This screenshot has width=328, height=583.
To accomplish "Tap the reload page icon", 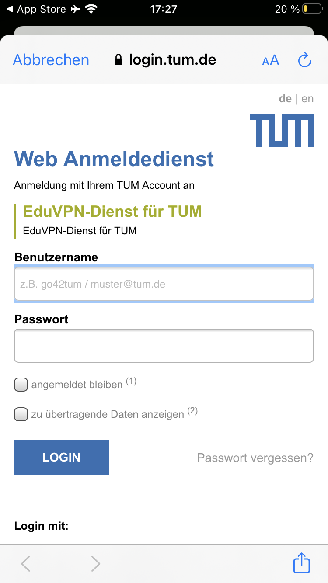I will (x=304, y=60).
